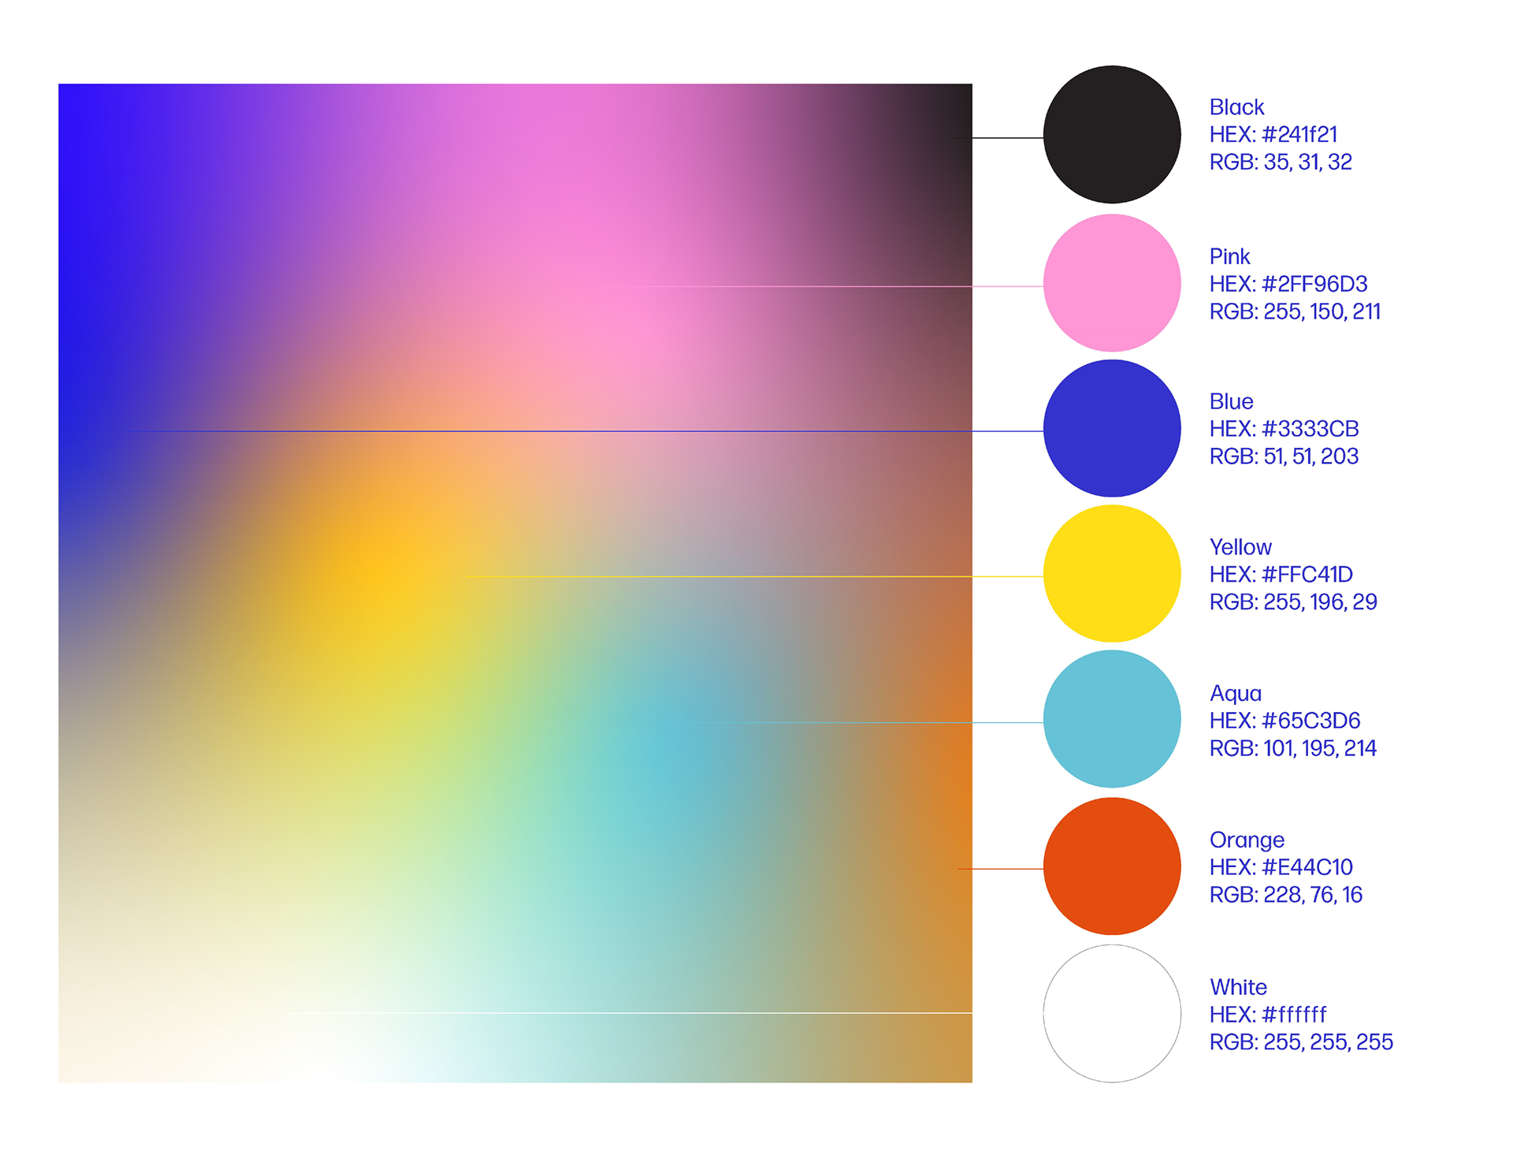Click the 'Orange' color name label
Image resolution: width=1513 pixels, height=1170 pixels.
click(x=1247, y=840)
